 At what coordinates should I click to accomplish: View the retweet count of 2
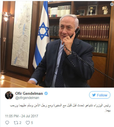(20, 123)
